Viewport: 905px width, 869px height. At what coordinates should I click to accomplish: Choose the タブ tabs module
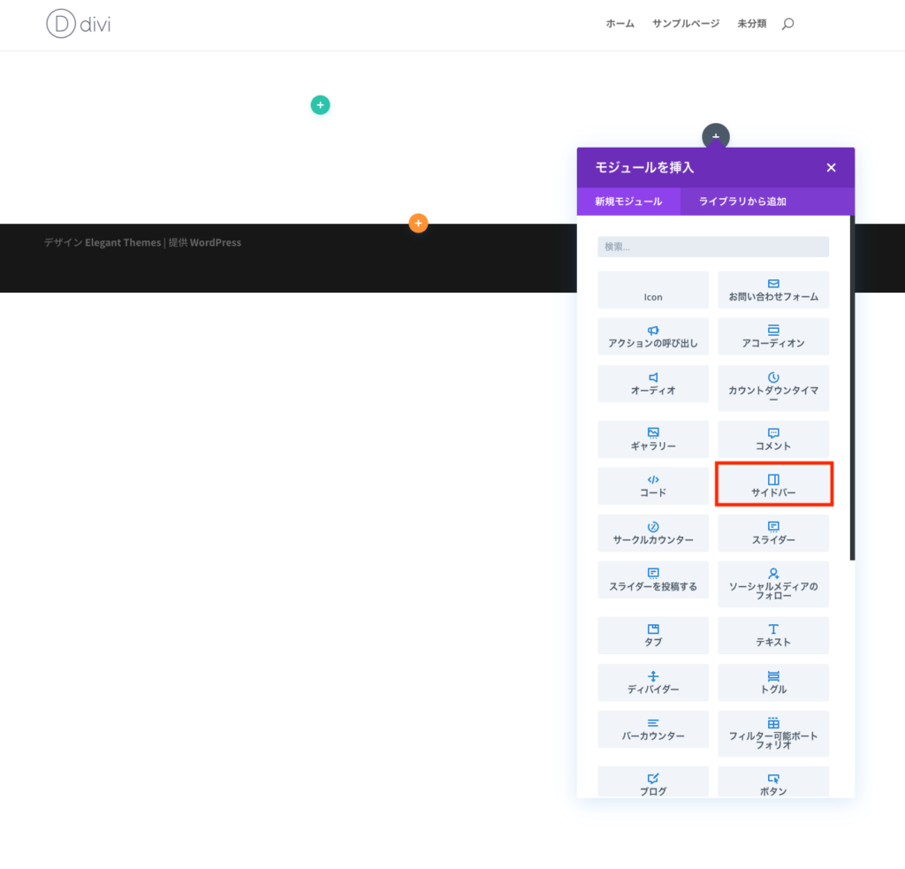652,636
